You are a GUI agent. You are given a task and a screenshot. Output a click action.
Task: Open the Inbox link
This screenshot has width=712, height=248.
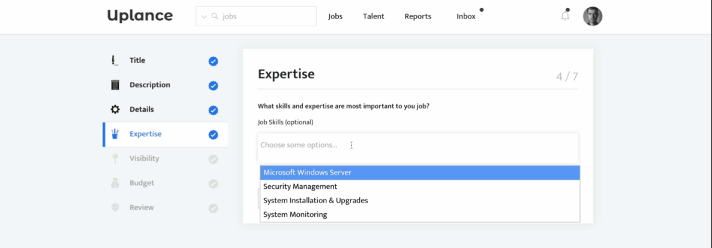[466, 16]
